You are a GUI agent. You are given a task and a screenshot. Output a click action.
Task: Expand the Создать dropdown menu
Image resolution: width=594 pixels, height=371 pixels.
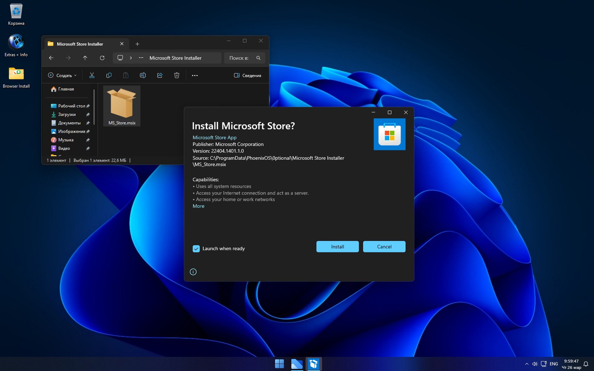click(x=62, y=75)
